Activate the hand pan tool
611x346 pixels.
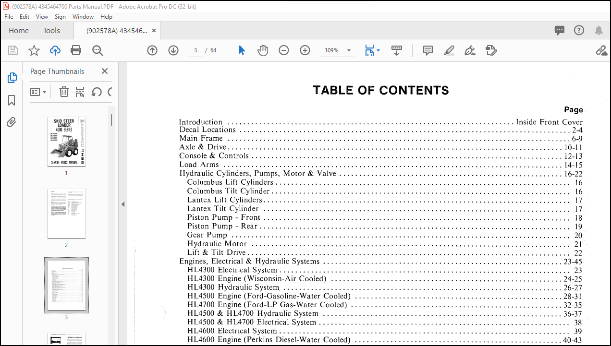pos(263,50)
